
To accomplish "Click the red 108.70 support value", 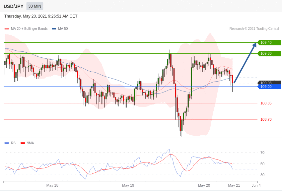I will (x=266, y=119).
